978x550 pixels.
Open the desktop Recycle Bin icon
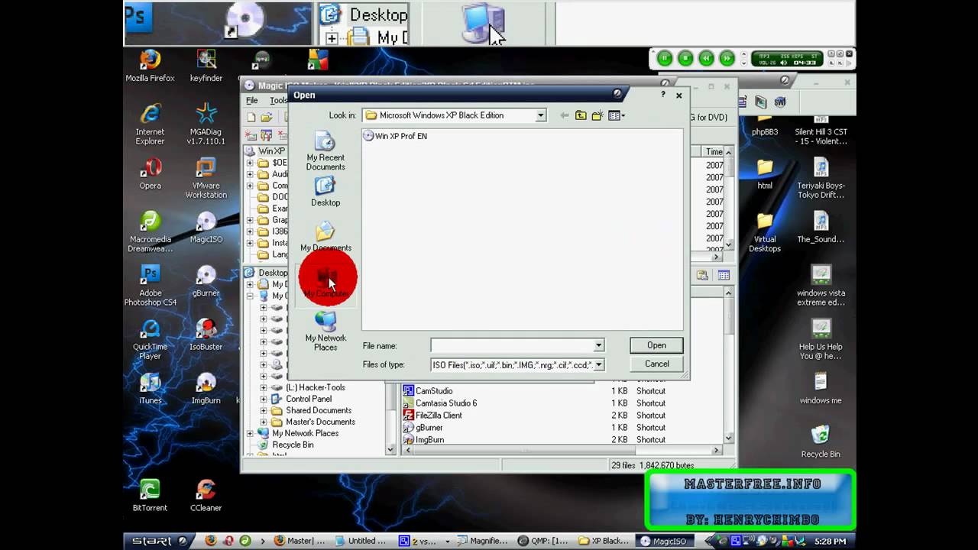(821, 442)
